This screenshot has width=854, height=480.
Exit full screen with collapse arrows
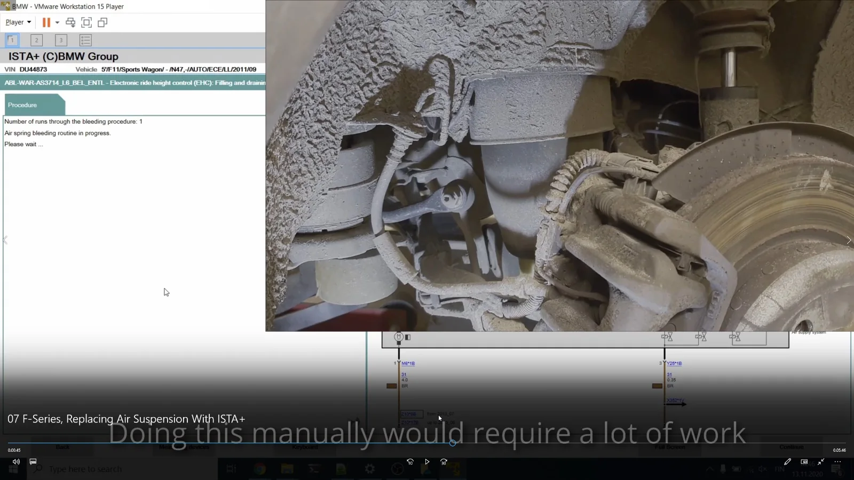click(821, 461)
